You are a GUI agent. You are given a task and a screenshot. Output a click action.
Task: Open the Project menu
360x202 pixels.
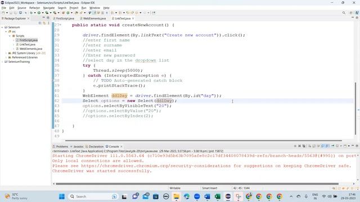74,8
